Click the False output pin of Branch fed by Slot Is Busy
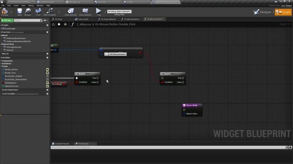 pos(98,82)
